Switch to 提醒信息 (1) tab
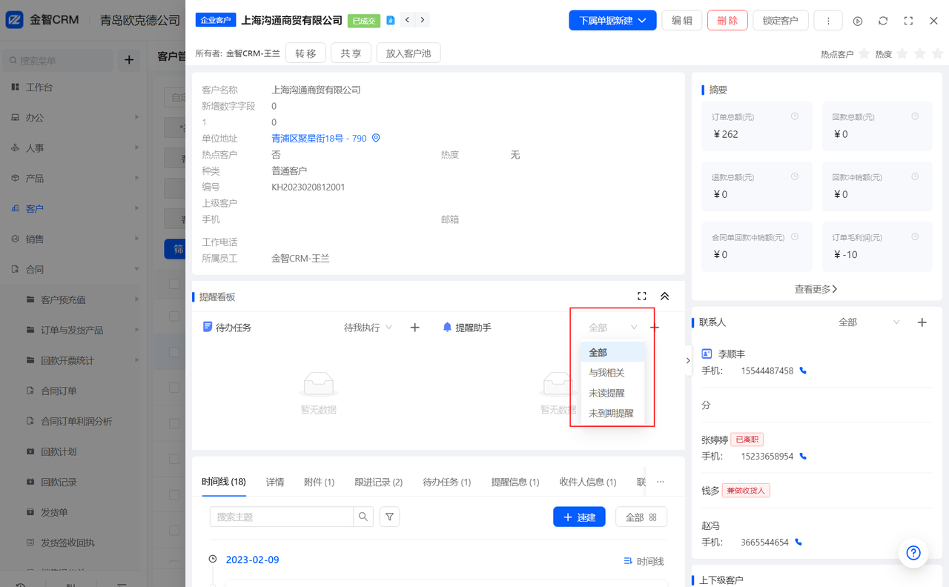 click(515, 482)
